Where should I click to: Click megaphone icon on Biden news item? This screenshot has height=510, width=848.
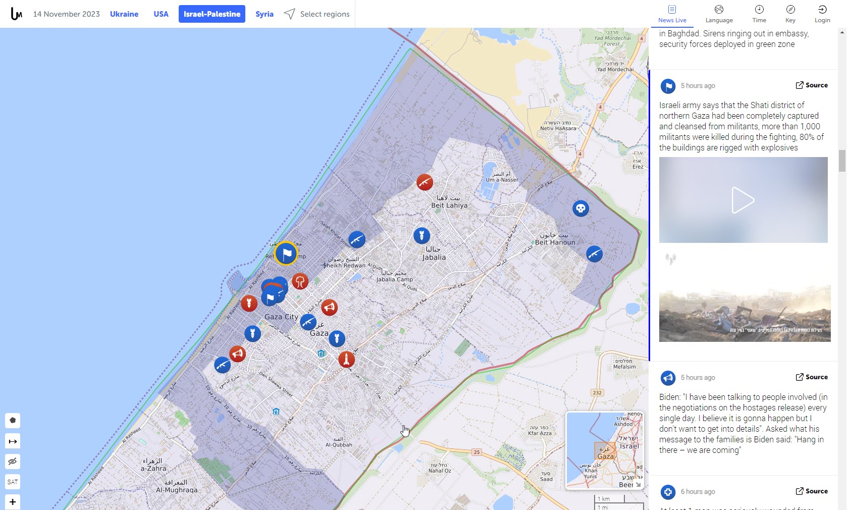tap(668, 378)
